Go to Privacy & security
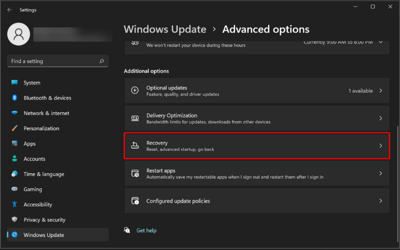 click(58, 219)
